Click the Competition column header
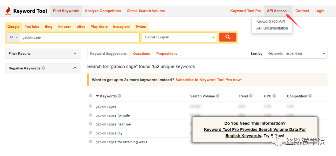The image size is (336, 156). pyautogui.click(x=297, y=96)
